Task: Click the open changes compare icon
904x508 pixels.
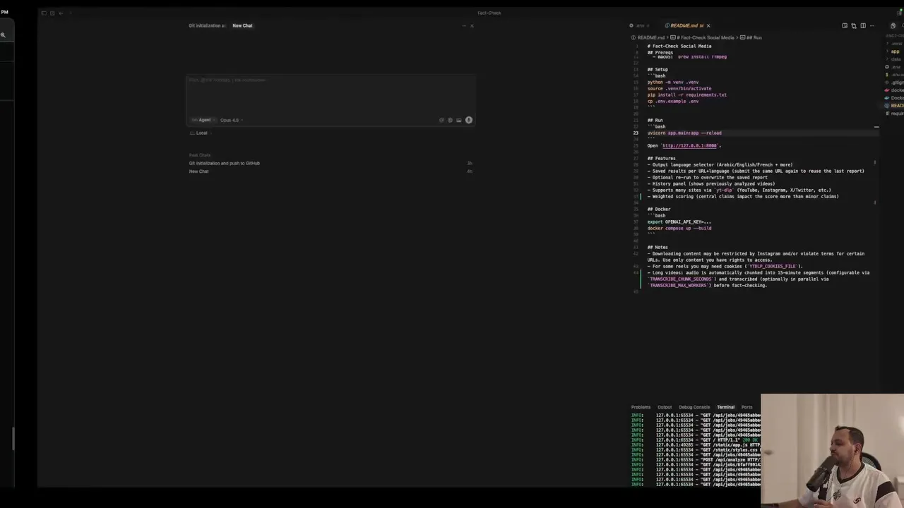Action: pyautogui.click(x=854, y=25)
